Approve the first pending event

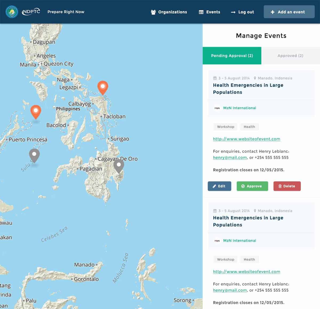click(x=252, y=186)
